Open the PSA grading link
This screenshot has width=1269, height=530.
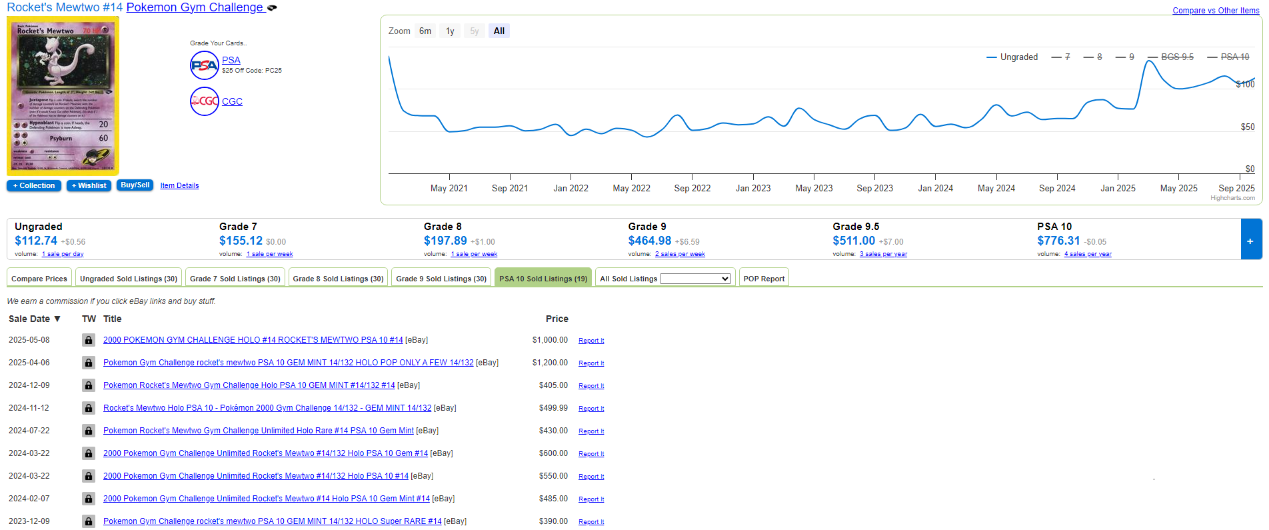click(x=231, y=60)
